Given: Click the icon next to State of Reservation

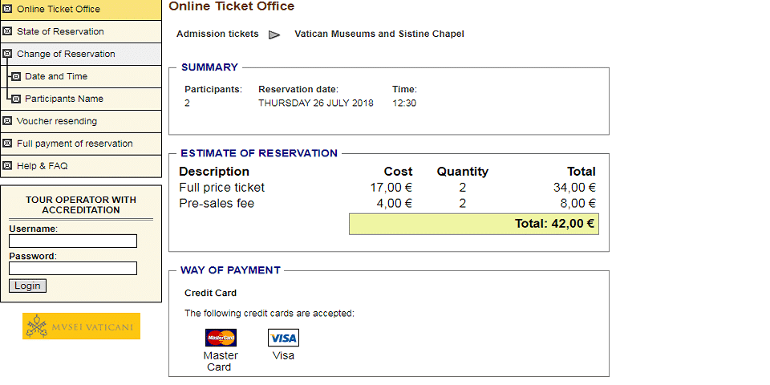Looking at the screenshot, I should pos(7,31).
